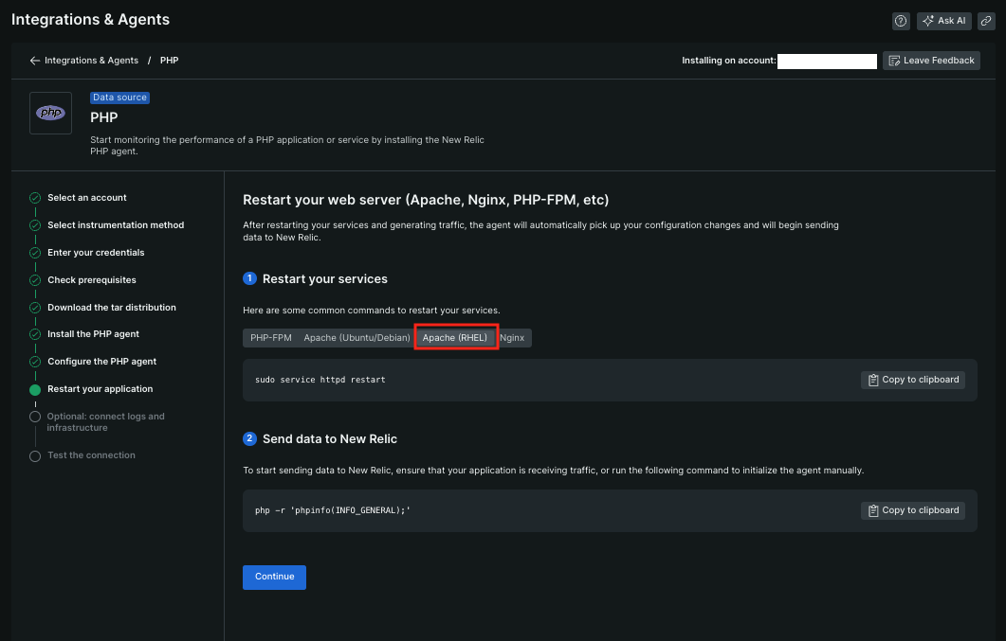Screen dimensions: 1006x641
Task: Click the empty circle beside Test the connection
Action: 35,456
